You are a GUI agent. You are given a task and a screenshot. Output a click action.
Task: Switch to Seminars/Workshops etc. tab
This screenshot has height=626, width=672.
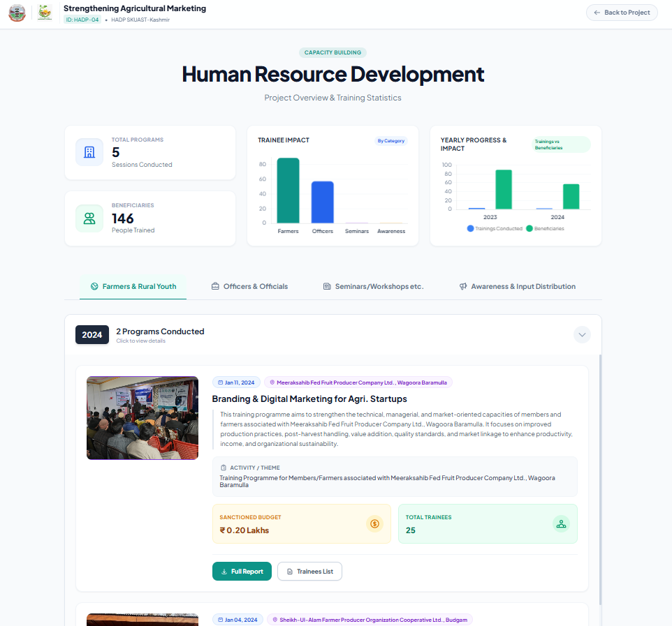click(373, 286)
